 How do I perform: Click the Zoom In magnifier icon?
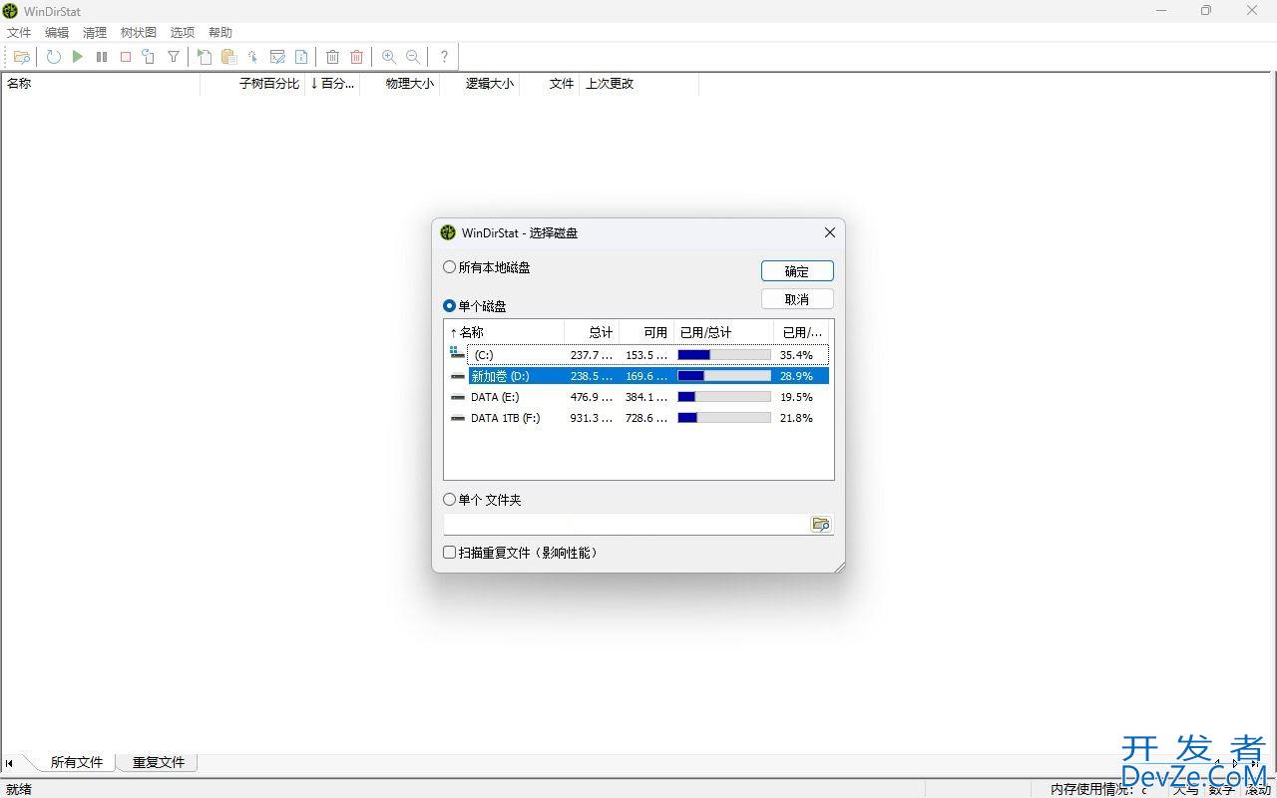click(x=389, y=57)
